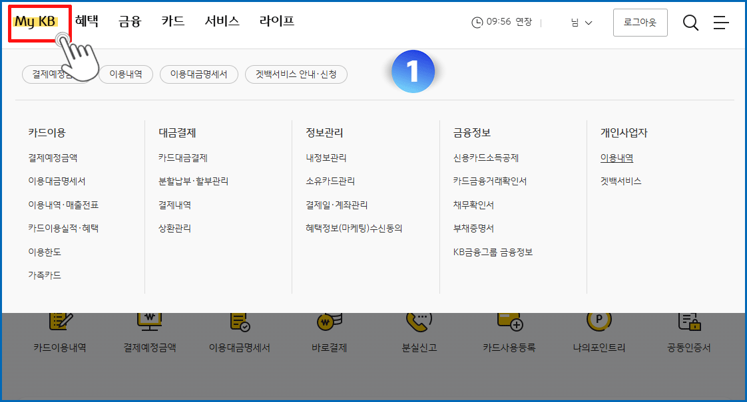
Task: Open 이용내역 under 개인사업자
Action: 617,158
